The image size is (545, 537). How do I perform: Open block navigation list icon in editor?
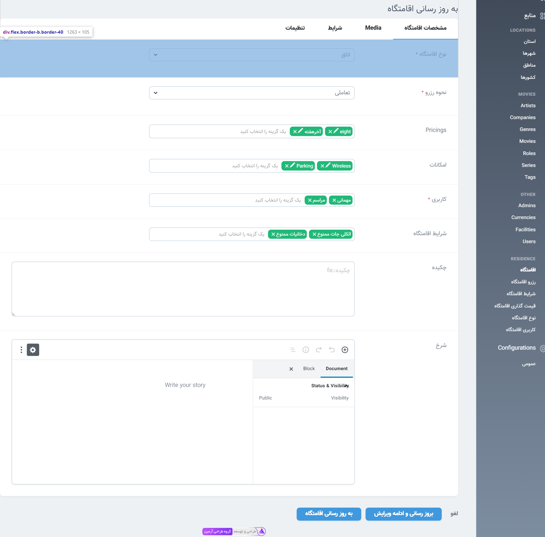click(292, 350)
